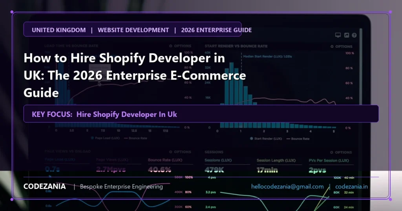The height and width of the screenshot is (211, 402).
Task: Click the 'UNITED KINGDOM' tag text
Action: pos(59,30)
